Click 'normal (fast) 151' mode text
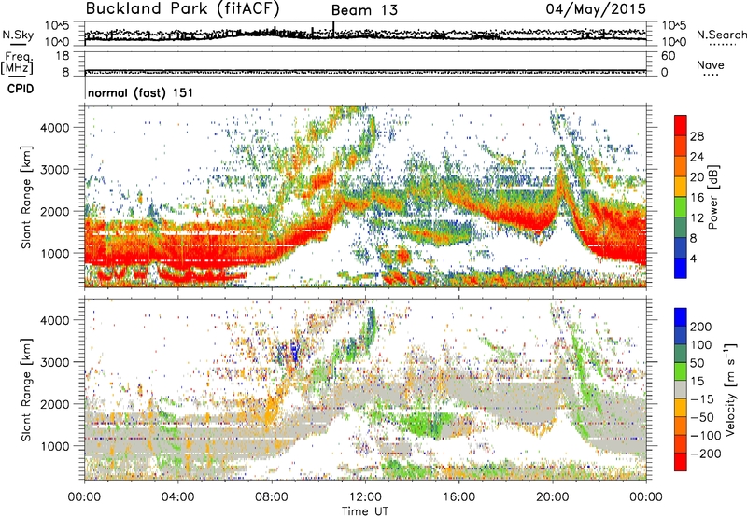Screen dimensions: 747x517 pos(141,92)
